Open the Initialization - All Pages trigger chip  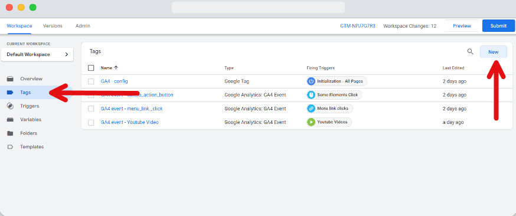pyautogui.click(x=337, y=81)
